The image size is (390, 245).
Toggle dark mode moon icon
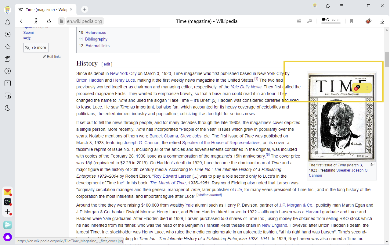click(8, 108)
